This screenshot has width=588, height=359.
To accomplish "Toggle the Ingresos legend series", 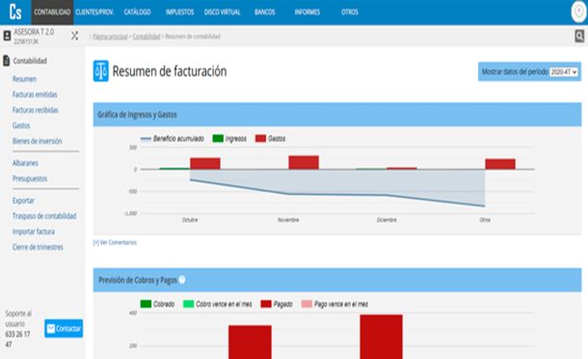I will tap(229, 139).
